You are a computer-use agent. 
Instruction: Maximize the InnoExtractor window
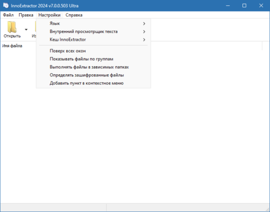coord(244,6)
